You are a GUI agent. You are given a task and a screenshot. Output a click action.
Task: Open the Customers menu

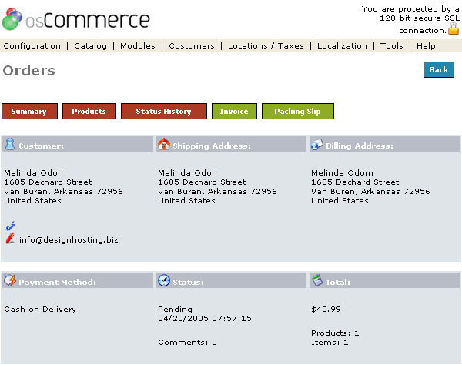pos(192,46)
